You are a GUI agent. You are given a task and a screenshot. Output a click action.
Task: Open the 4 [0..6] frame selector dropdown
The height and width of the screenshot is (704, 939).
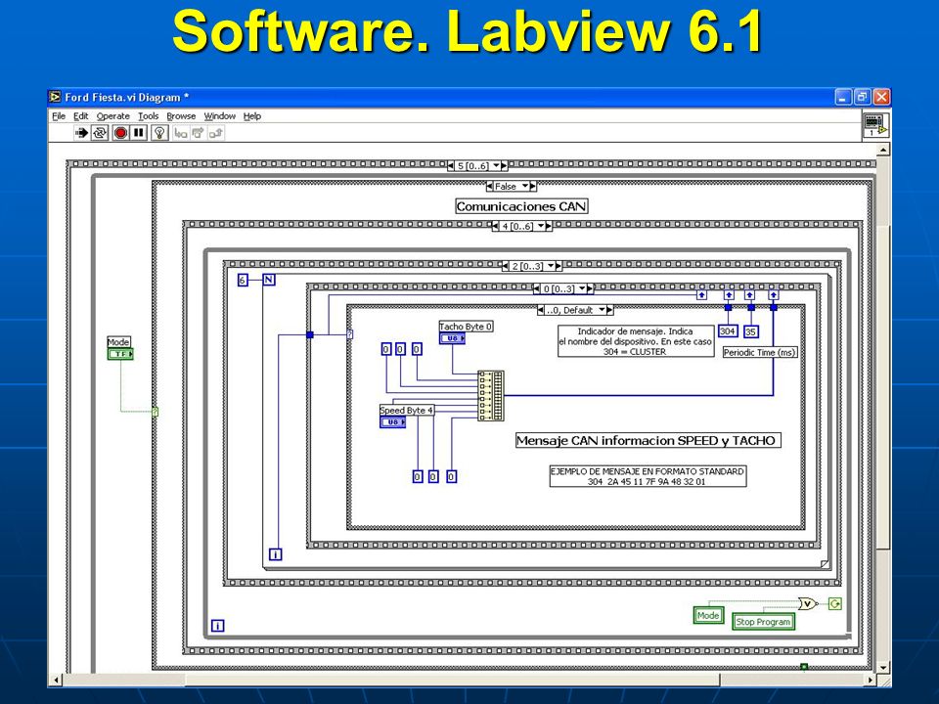[x=541, y=226]
